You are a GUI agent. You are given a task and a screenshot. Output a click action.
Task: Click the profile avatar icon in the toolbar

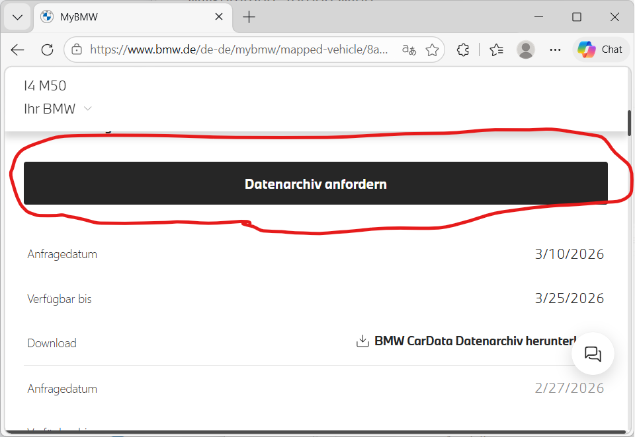525,50
